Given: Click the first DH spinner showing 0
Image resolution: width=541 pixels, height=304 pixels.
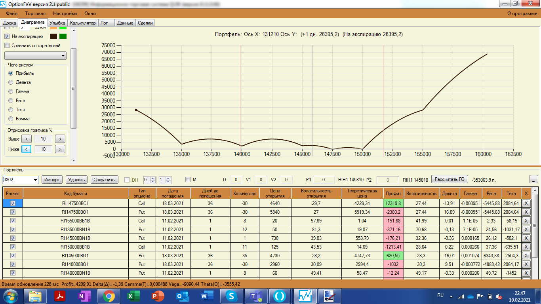Looking at the screenshot, I should [150, 180].
